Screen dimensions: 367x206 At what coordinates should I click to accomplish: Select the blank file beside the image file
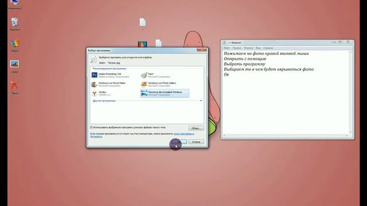pos(158,43)
